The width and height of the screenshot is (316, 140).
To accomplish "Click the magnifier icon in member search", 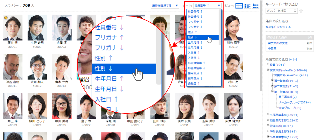I will (x=295, y=11).
